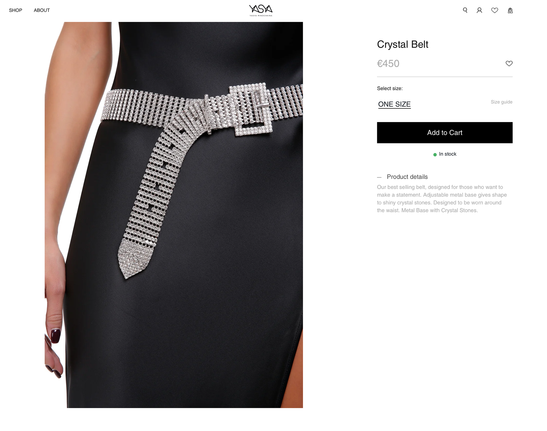Collapse the Product details section

click(407, 177)
